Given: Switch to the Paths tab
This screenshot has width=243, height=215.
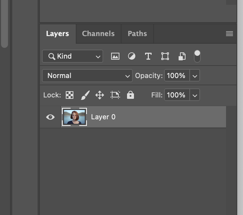Looking at the screenshot, I should click(x=137, y=34).
